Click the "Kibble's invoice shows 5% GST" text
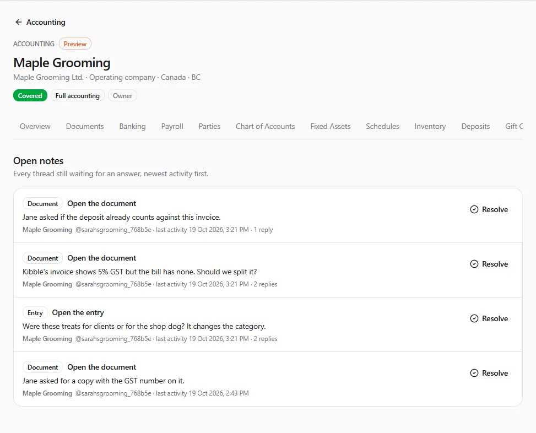Screen dimensions: 536x433 click(139, 272)
